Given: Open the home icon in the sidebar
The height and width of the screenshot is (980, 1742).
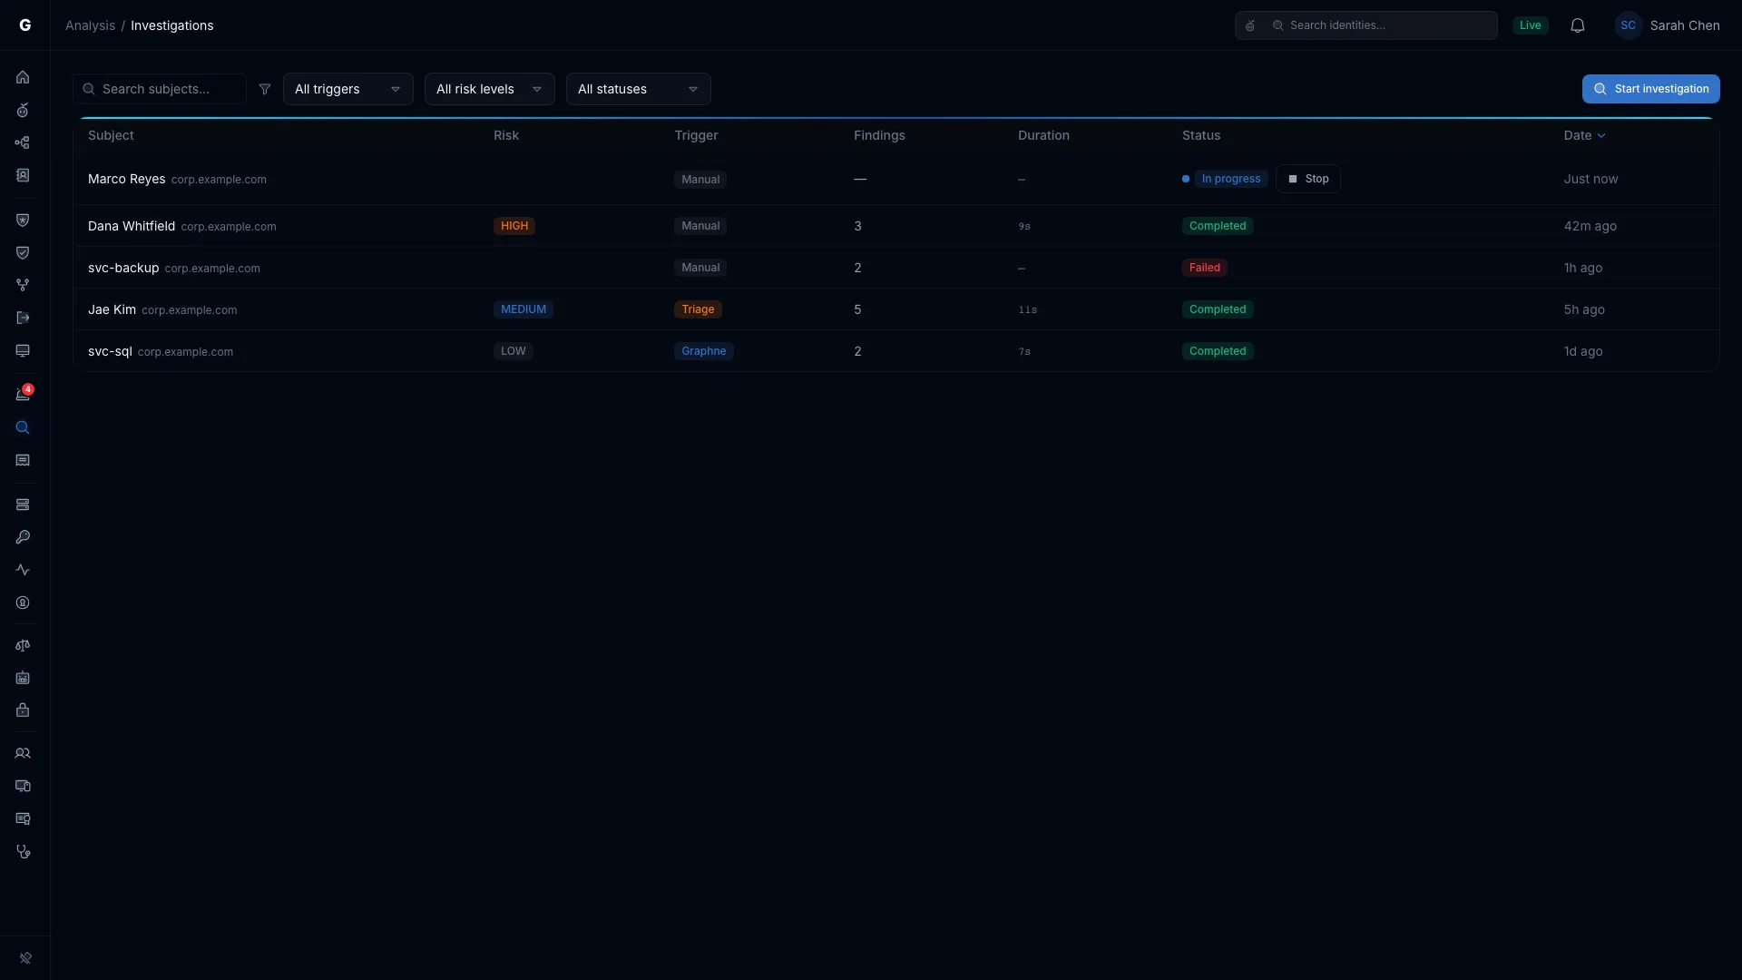Looking at the screenshot, I should pos(23,77).
